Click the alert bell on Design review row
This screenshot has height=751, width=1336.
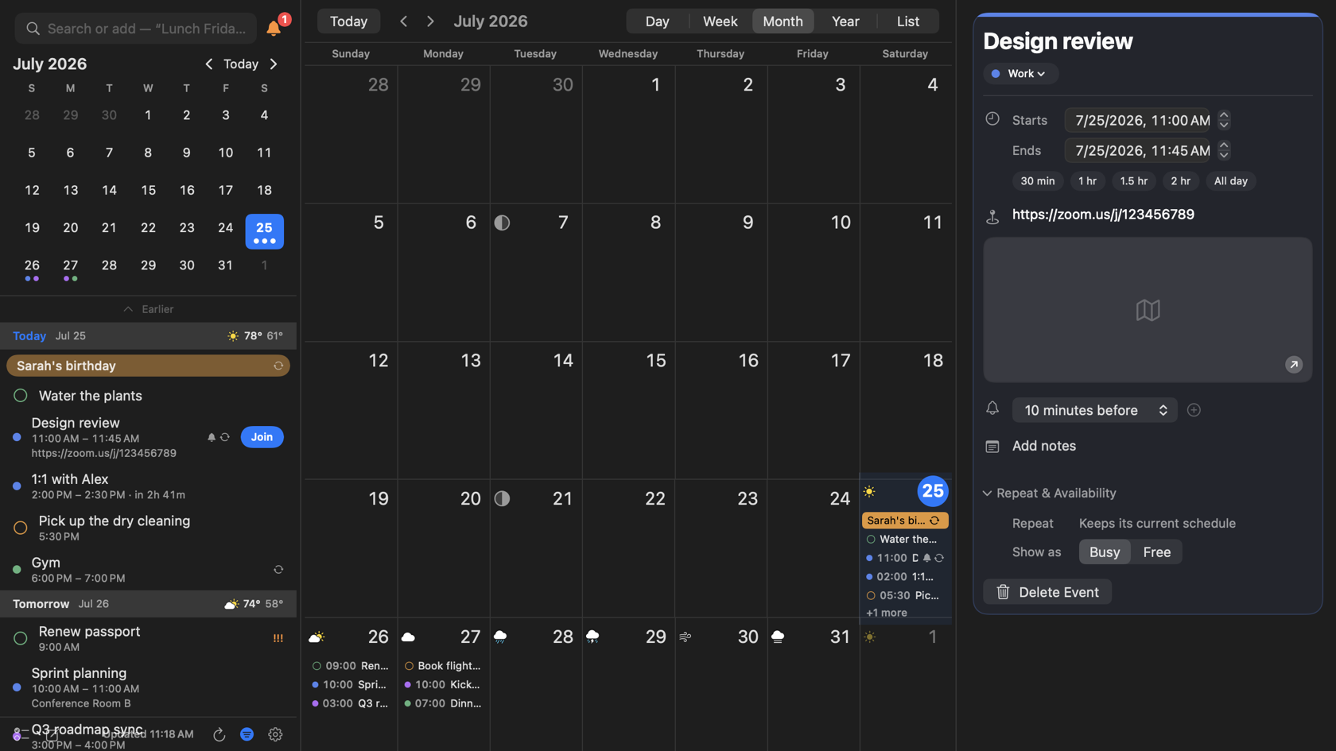212,437
